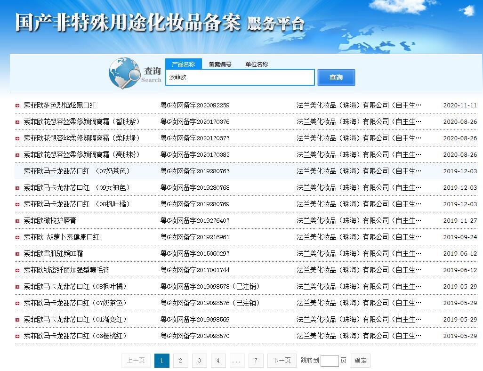Image resolution: width=483 pixels, height=371 pixels.
Task: Open 索菲欧花想容丝柔修颜隔离霜（柔肤绿）
Action: [81, 138]
